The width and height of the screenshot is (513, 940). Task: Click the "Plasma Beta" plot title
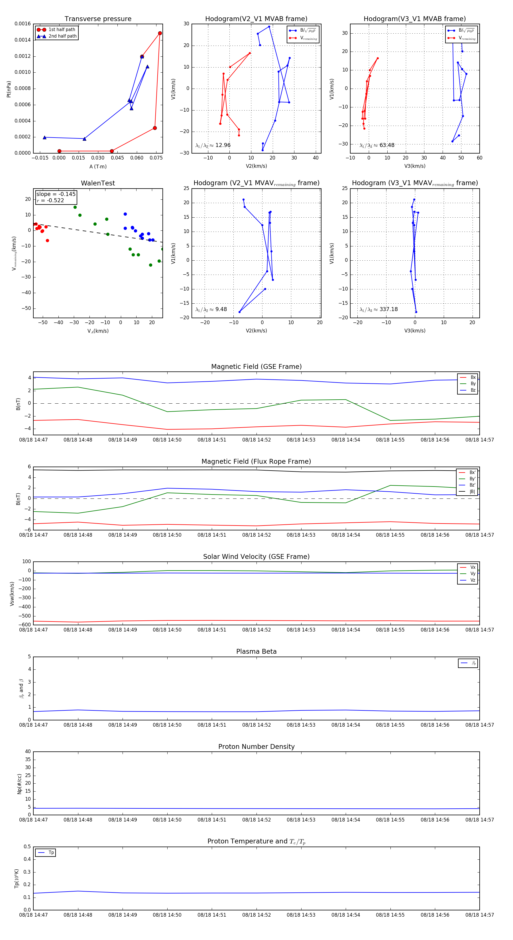point(256,652)
